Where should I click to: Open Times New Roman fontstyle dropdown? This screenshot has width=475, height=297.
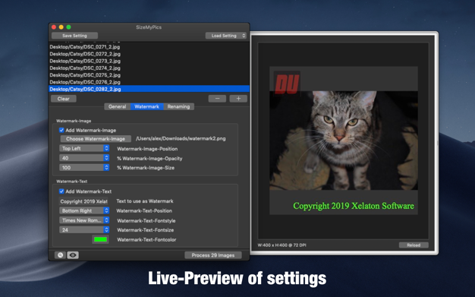(x=84, y=220)
